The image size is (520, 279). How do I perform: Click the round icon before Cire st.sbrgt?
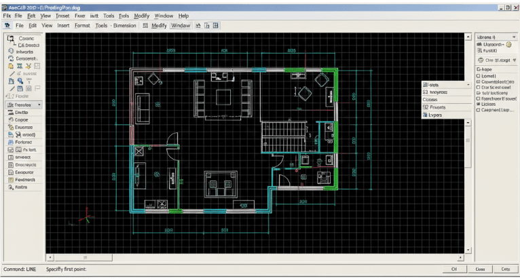(x=481, y=60)
